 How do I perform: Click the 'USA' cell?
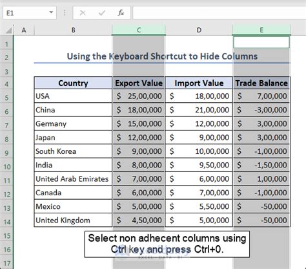73,96
